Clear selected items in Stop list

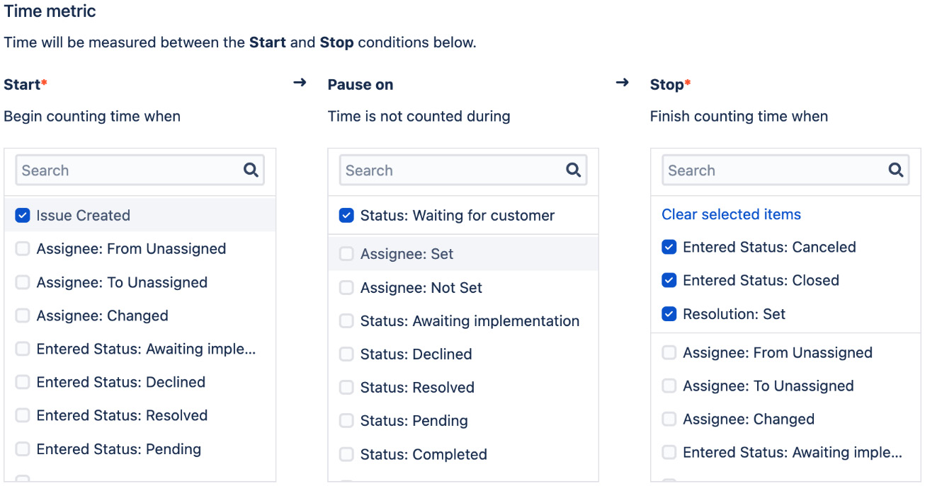point(731,214)
